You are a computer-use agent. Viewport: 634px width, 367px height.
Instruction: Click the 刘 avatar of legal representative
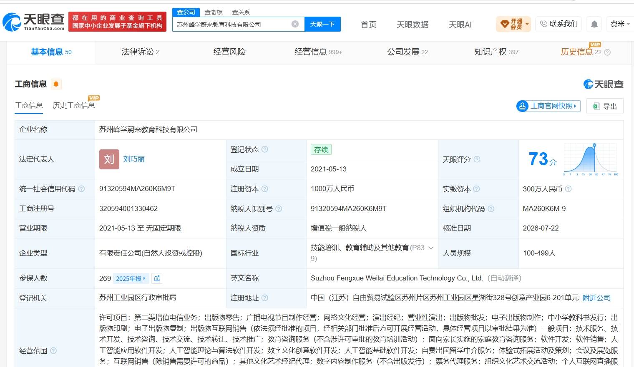point(109,159)
